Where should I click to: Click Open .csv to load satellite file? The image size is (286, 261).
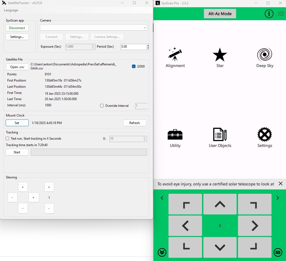(17, 67)
